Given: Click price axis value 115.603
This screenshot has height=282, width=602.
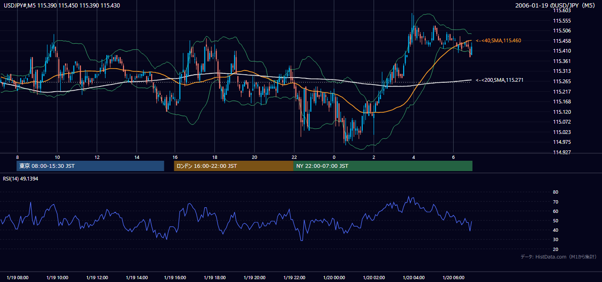Looking at the screenshot, I should point(562,10).
